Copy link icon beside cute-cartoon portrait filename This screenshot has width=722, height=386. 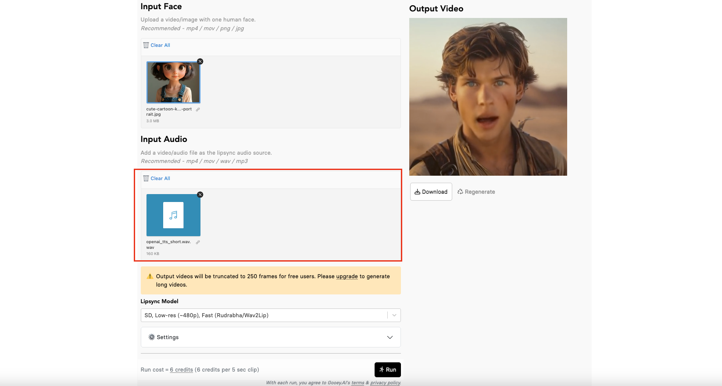(198, 109)
